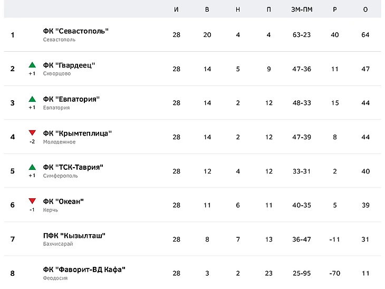The height and width of the screenshot is (289, 385).
Task: Sort table by the В wins column
Action: pos(207,10)
